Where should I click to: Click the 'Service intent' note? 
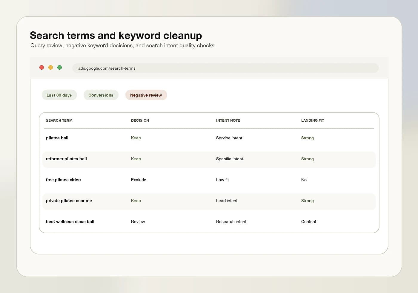coord(229,138)
